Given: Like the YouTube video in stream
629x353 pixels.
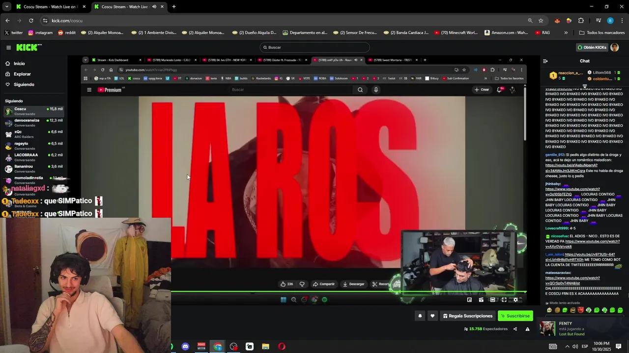Looking at the screenshot, I should click(x=286, y=284).
